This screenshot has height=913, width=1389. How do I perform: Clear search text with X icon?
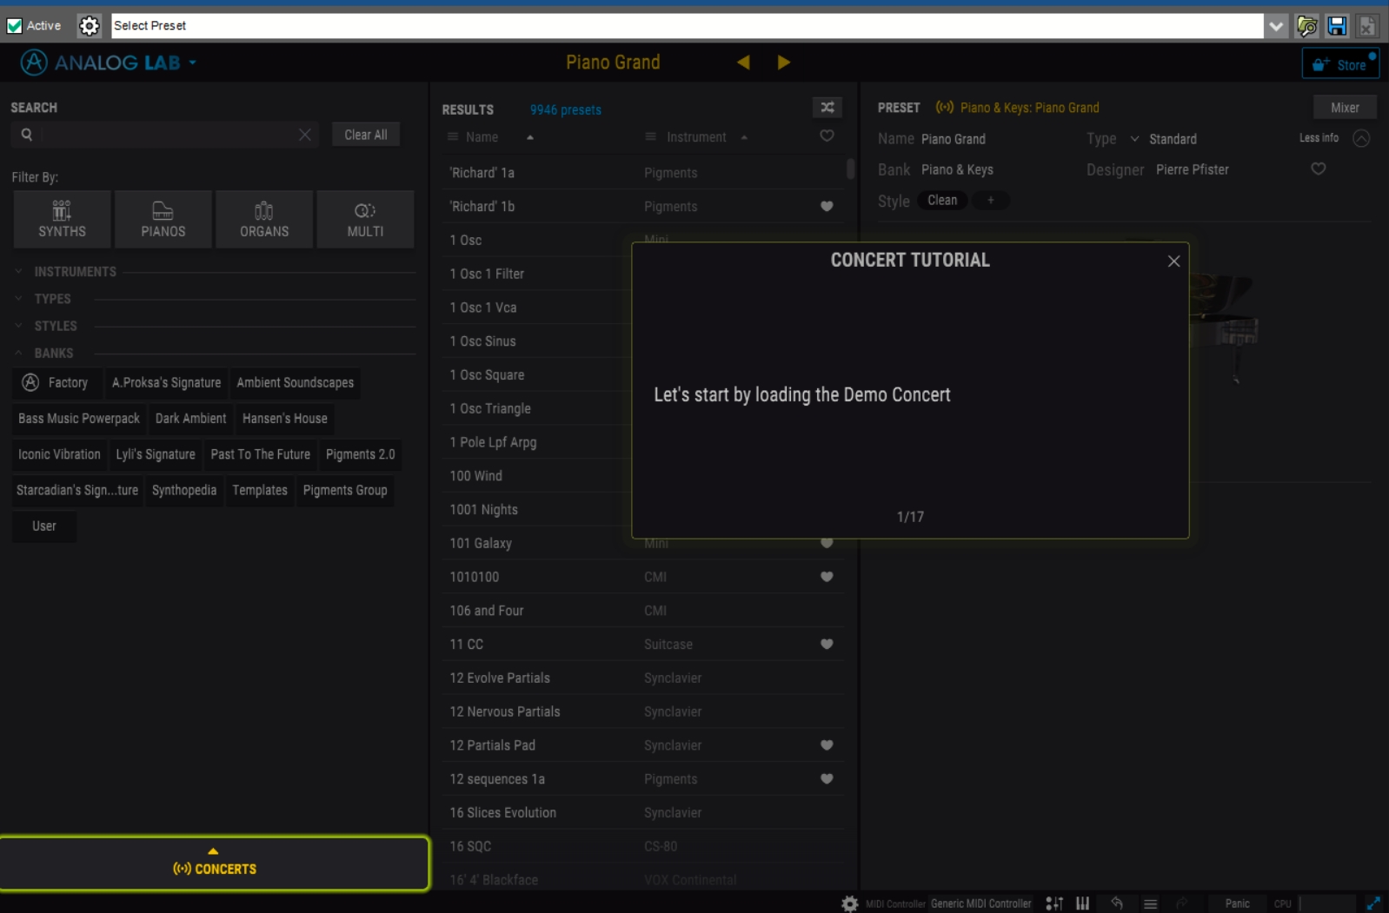(305, 135)
